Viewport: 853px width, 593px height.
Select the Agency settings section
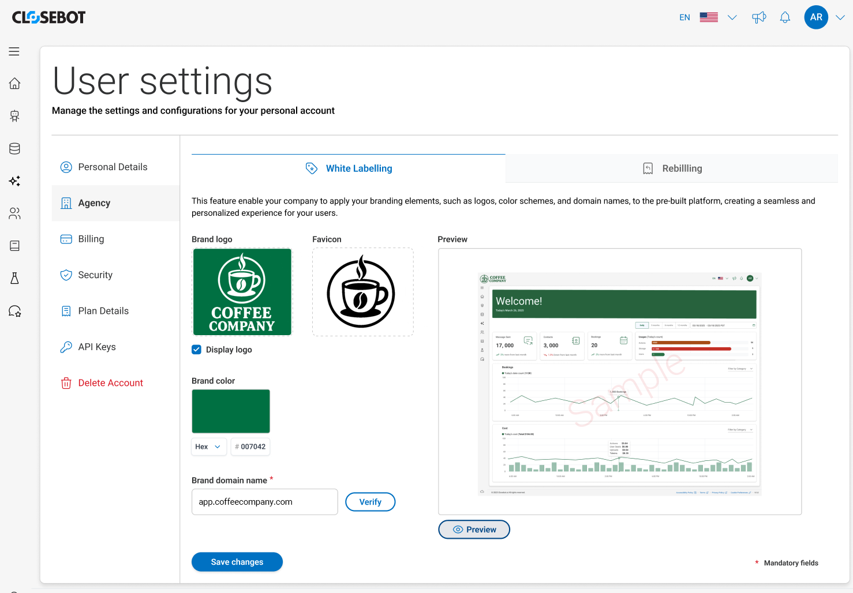(x=115, y=203)
